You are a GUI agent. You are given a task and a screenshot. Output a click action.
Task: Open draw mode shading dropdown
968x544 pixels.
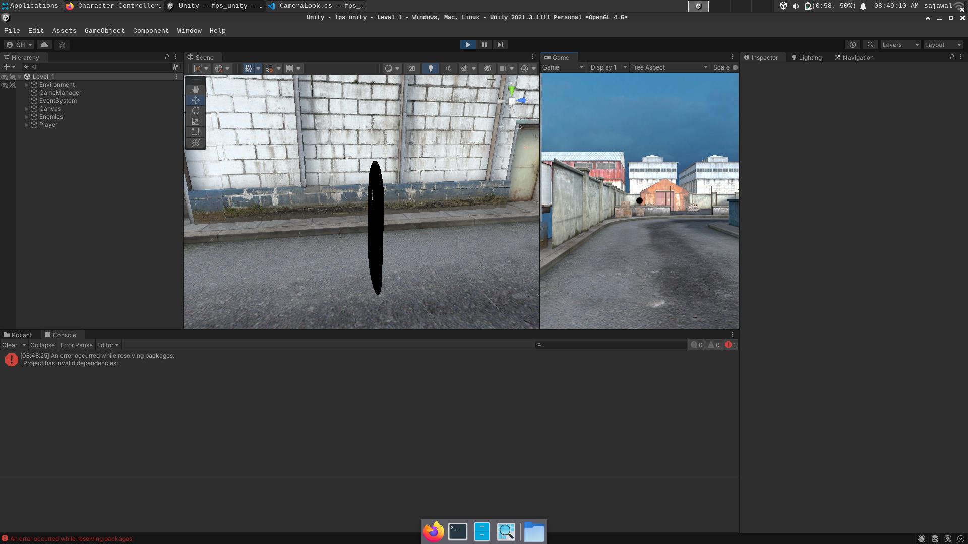[392, 69]
